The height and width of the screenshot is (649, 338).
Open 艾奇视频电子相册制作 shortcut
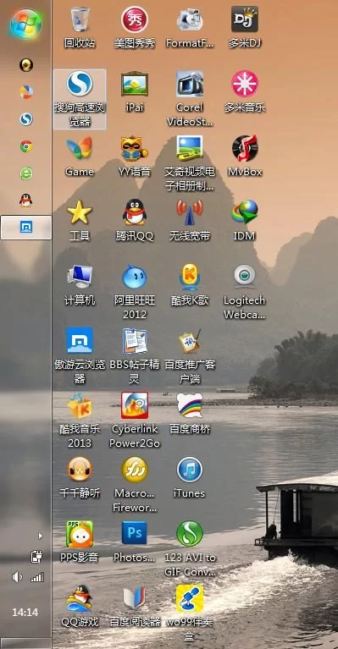[190, 163]
